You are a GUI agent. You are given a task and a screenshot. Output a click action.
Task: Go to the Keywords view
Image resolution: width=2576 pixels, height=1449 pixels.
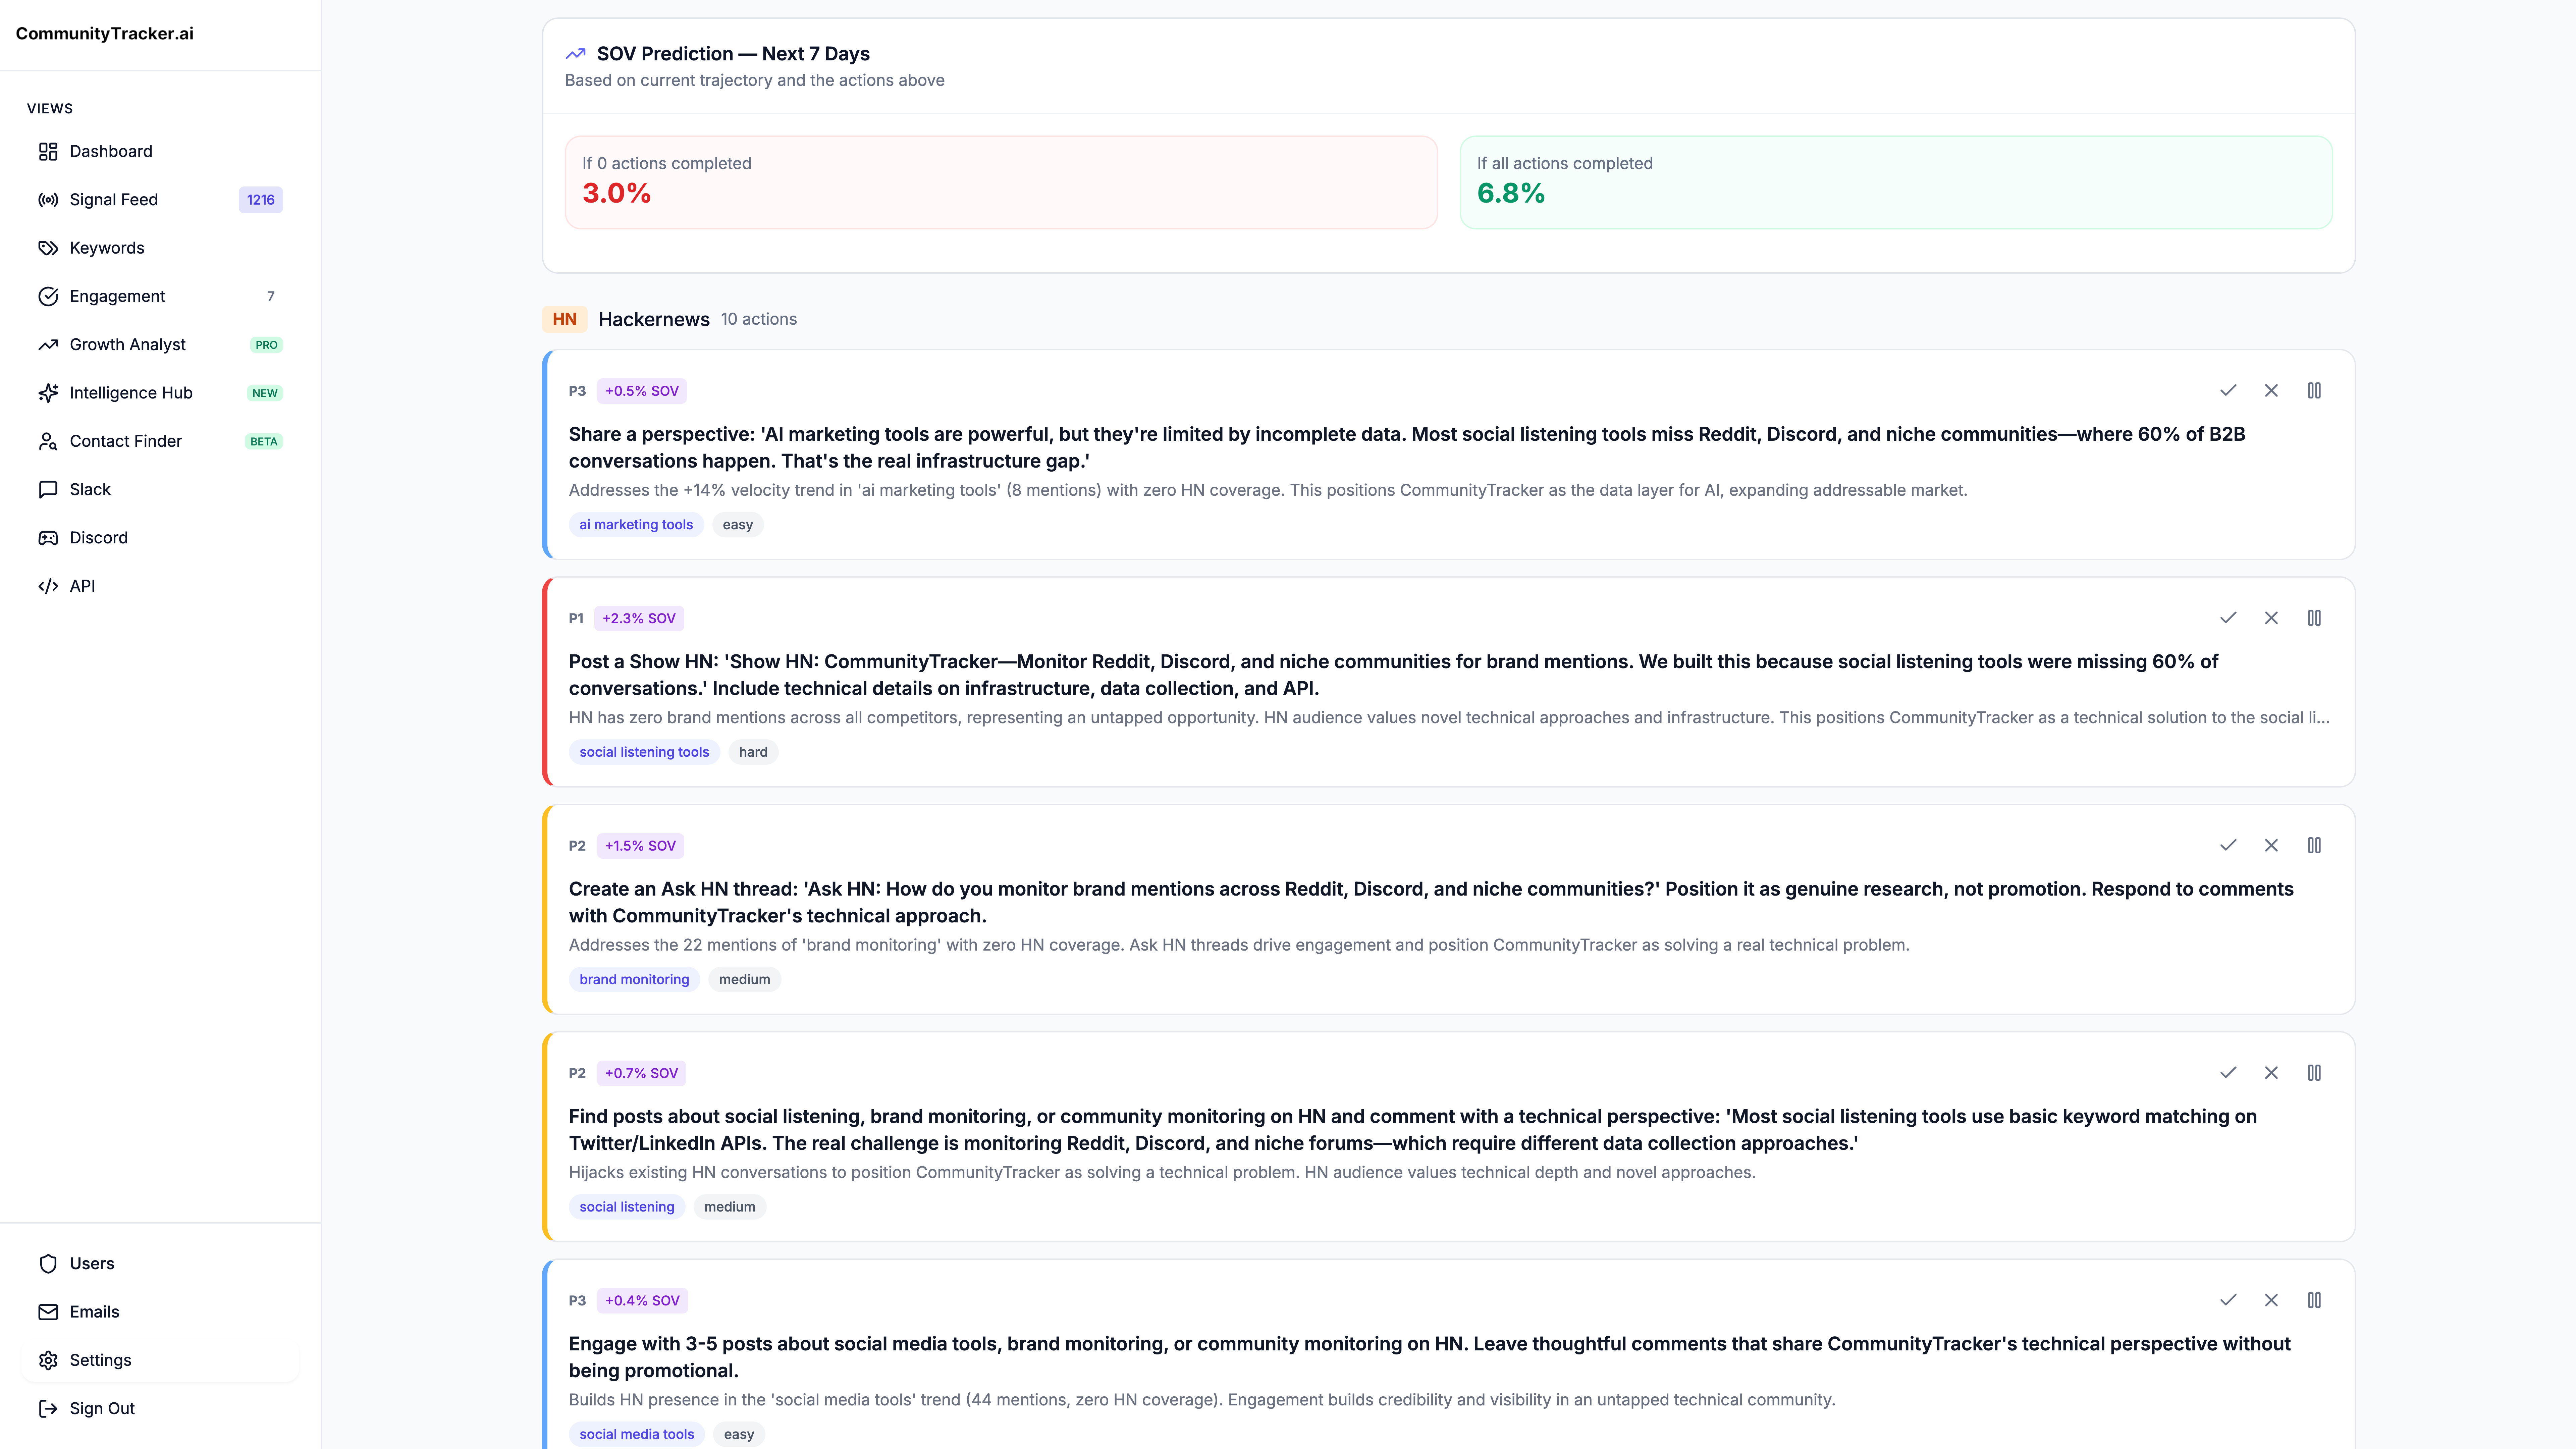106,248
